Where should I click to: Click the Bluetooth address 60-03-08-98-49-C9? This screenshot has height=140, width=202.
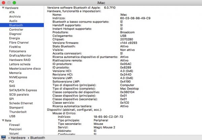tap(135, 18)
